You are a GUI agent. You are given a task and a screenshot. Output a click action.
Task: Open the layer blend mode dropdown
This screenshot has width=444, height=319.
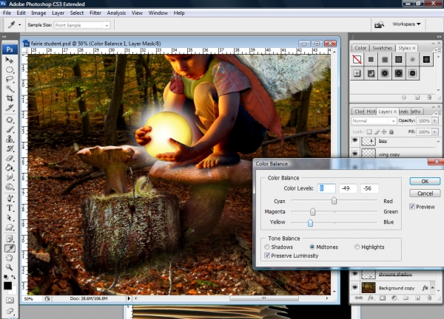pos(374,121)
